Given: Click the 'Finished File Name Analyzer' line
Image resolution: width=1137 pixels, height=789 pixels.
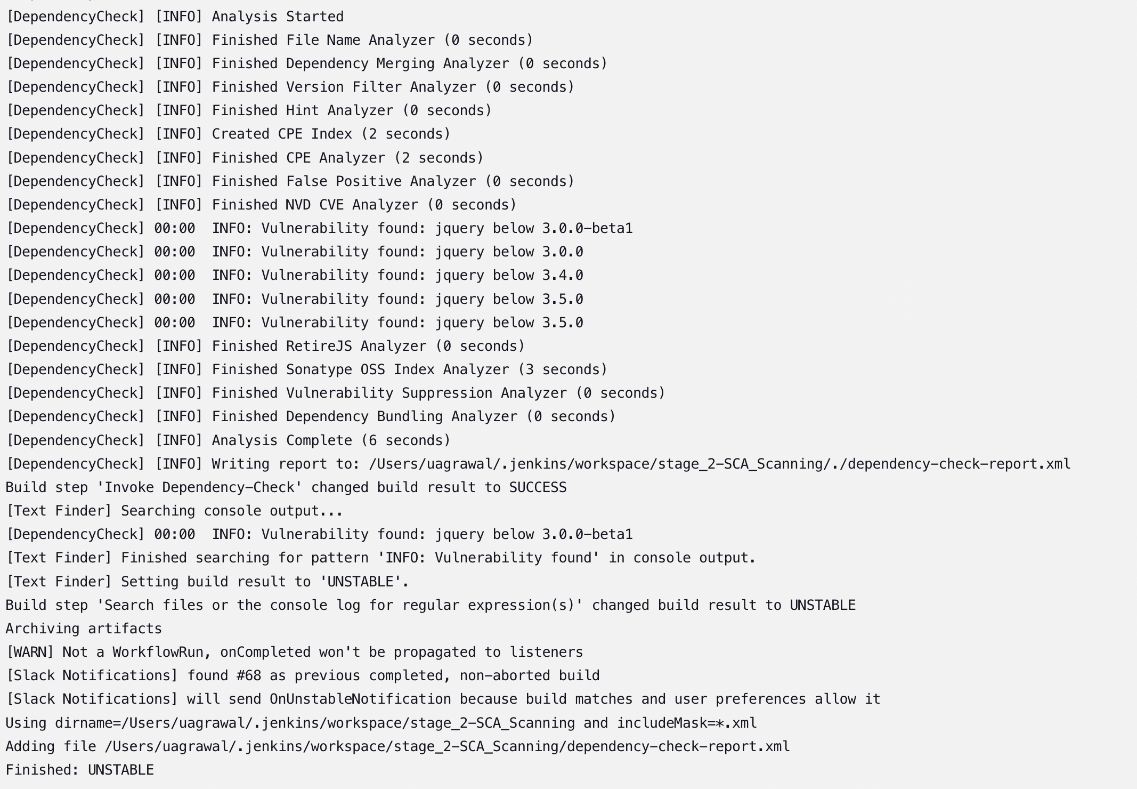Looking at the screenshot, I should point(270,40).
